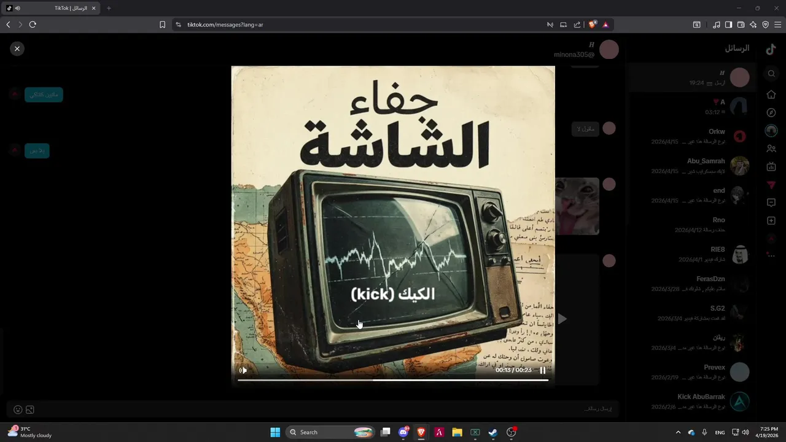Click the Brave Rewards triangle icon
Viewport: 786px width, 442px height.
click(605, 25)
